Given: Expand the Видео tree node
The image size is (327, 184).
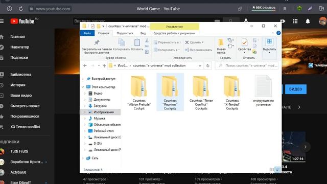Looking at the screenshot, I should click(85, 93).
